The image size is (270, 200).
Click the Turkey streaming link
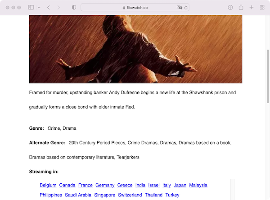pyautogui.click(x=172, y=195)
